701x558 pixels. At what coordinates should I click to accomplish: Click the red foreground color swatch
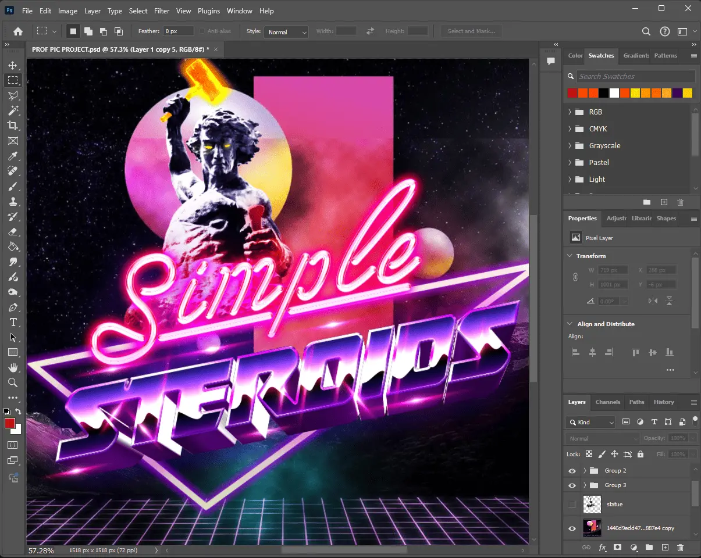tap(10, 423)
